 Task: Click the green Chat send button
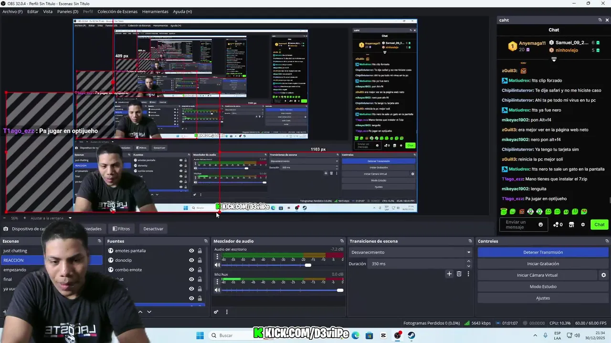[600, 224]
